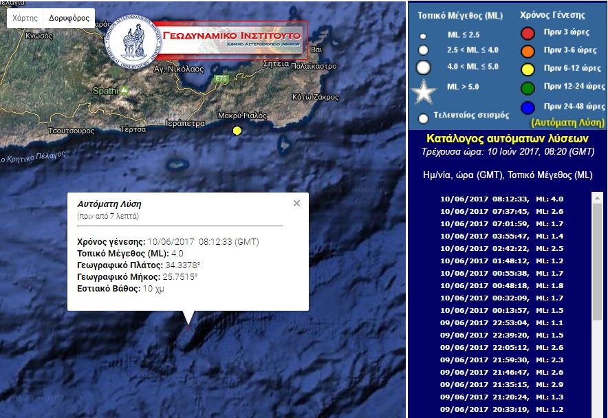The width and height of the screenshot is (608, 418).
Task: Click the red Πριν 3 ώρες legend swatch
Action: [x=528, y=34]
